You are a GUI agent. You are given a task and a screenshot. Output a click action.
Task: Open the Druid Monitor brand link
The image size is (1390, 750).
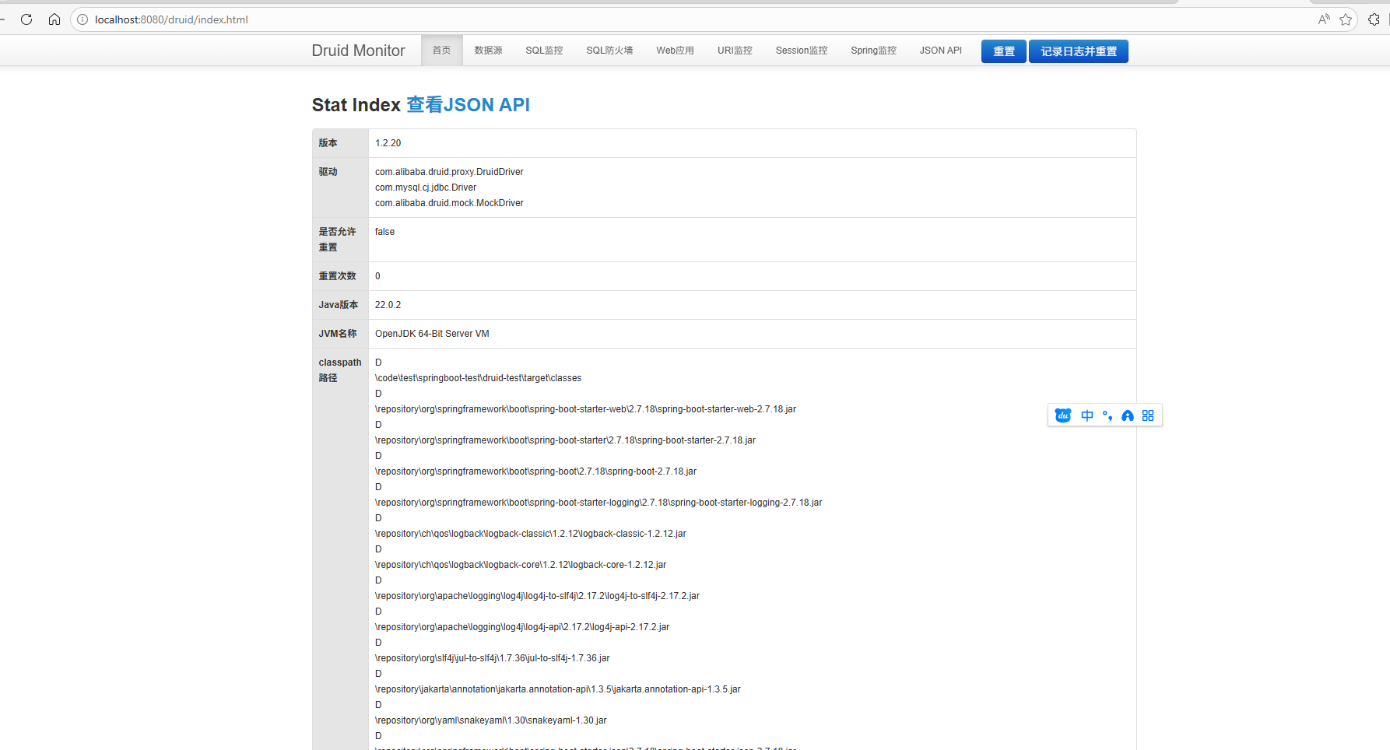click(x=358, y=51)
